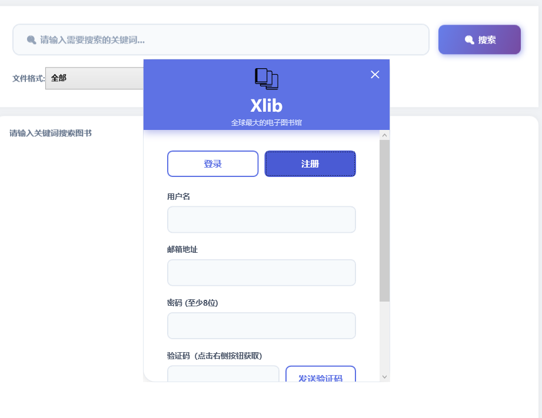Click the 验证码 input box

(223, 374)
